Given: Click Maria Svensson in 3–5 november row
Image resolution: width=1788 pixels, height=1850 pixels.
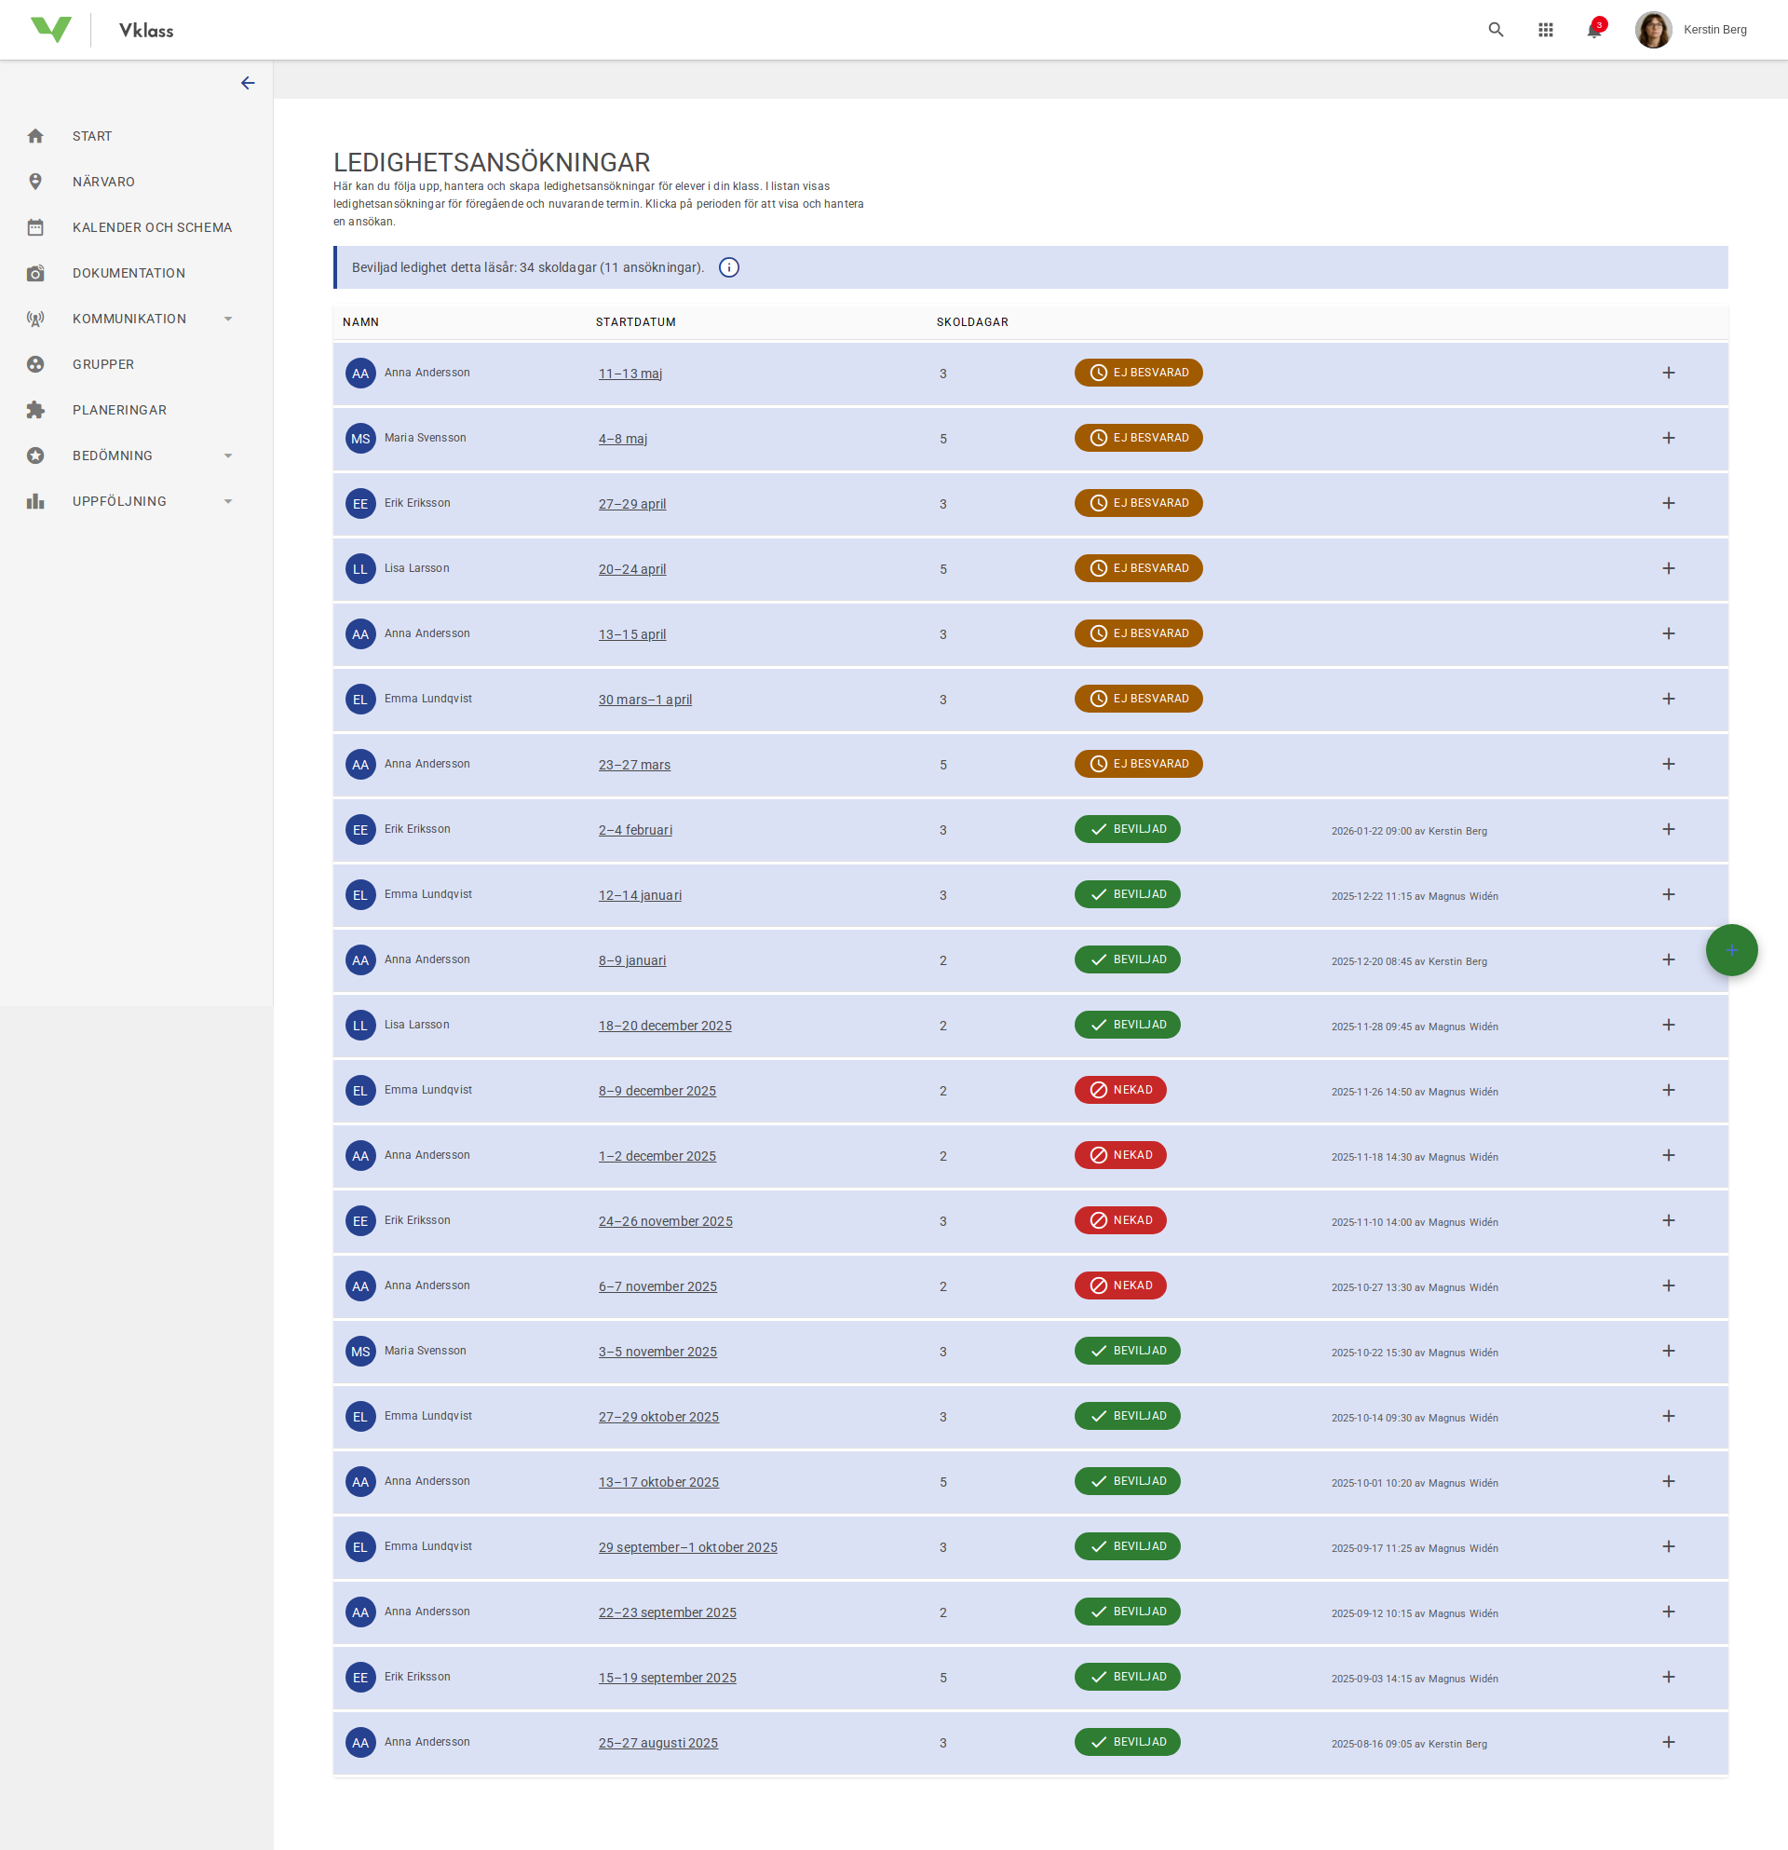Looking at the screenshot, I should (x=425, y=1351).
